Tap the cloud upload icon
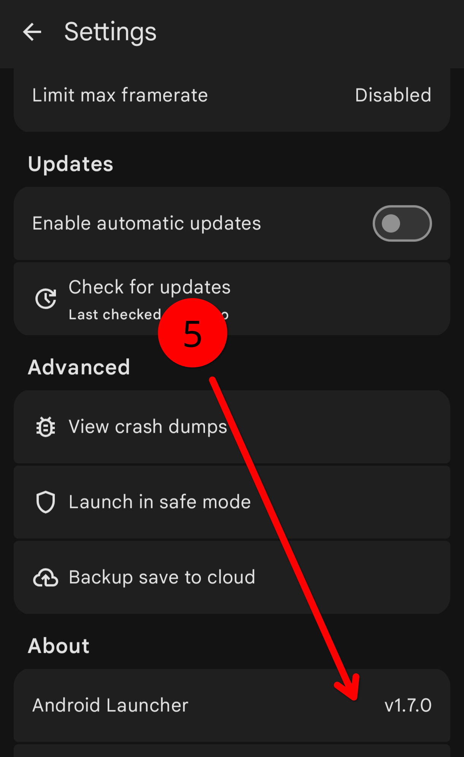This screenshot has width=464, height=757. (46, 577)
